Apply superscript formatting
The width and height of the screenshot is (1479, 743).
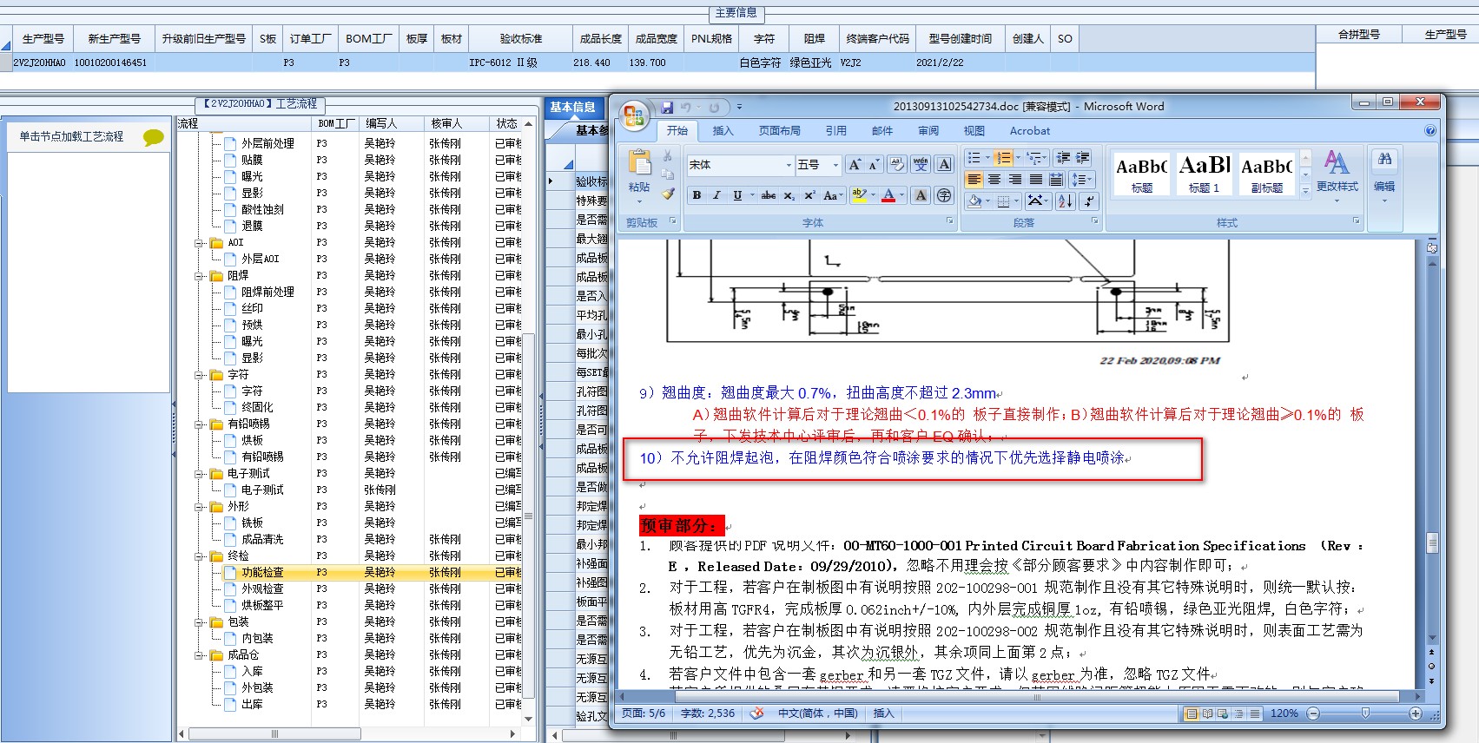point(809,195)
